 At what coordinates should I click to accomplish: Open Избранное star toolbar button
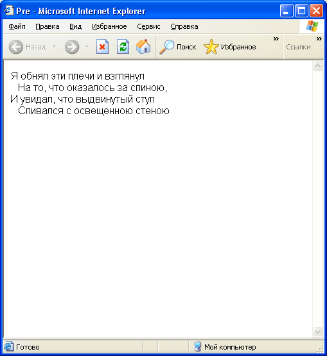tap(230, 47)
